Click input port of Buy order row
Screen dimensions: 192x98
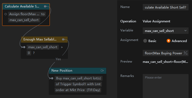(52, 78)
